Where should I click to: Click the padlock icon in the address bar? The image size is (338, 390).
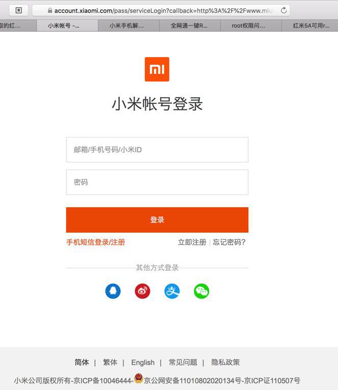pyautogui.click(x=50, y=11)
